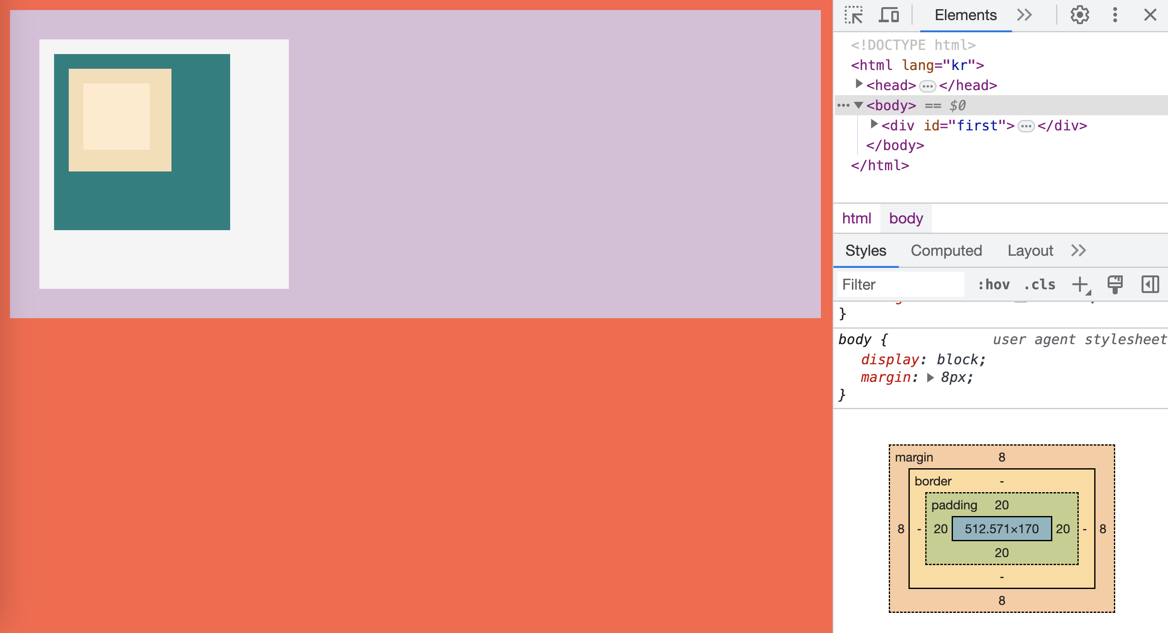Select html in the breadcrumb trail
The height and width of the screenshot is (633, 1168).
click(x=857, y=218)
